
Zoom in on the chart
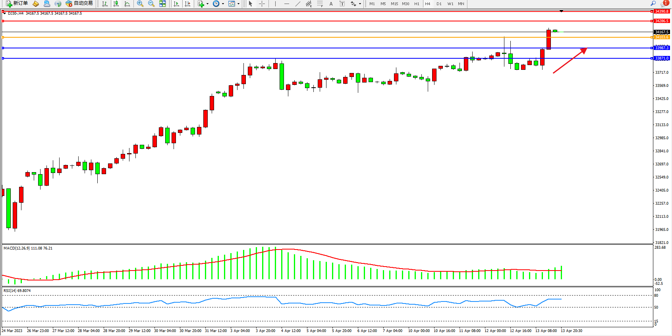click(x=140, y=4)
